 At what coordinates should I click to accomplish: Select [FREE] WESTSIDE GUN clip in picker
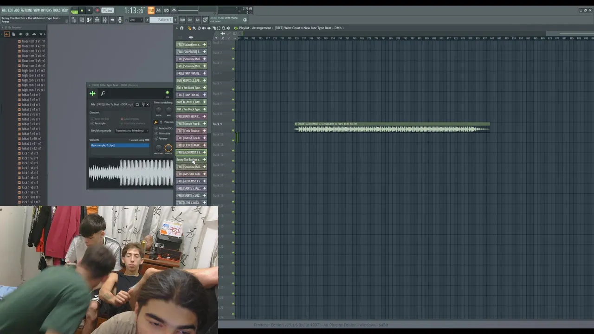click(x=191, y=174)
